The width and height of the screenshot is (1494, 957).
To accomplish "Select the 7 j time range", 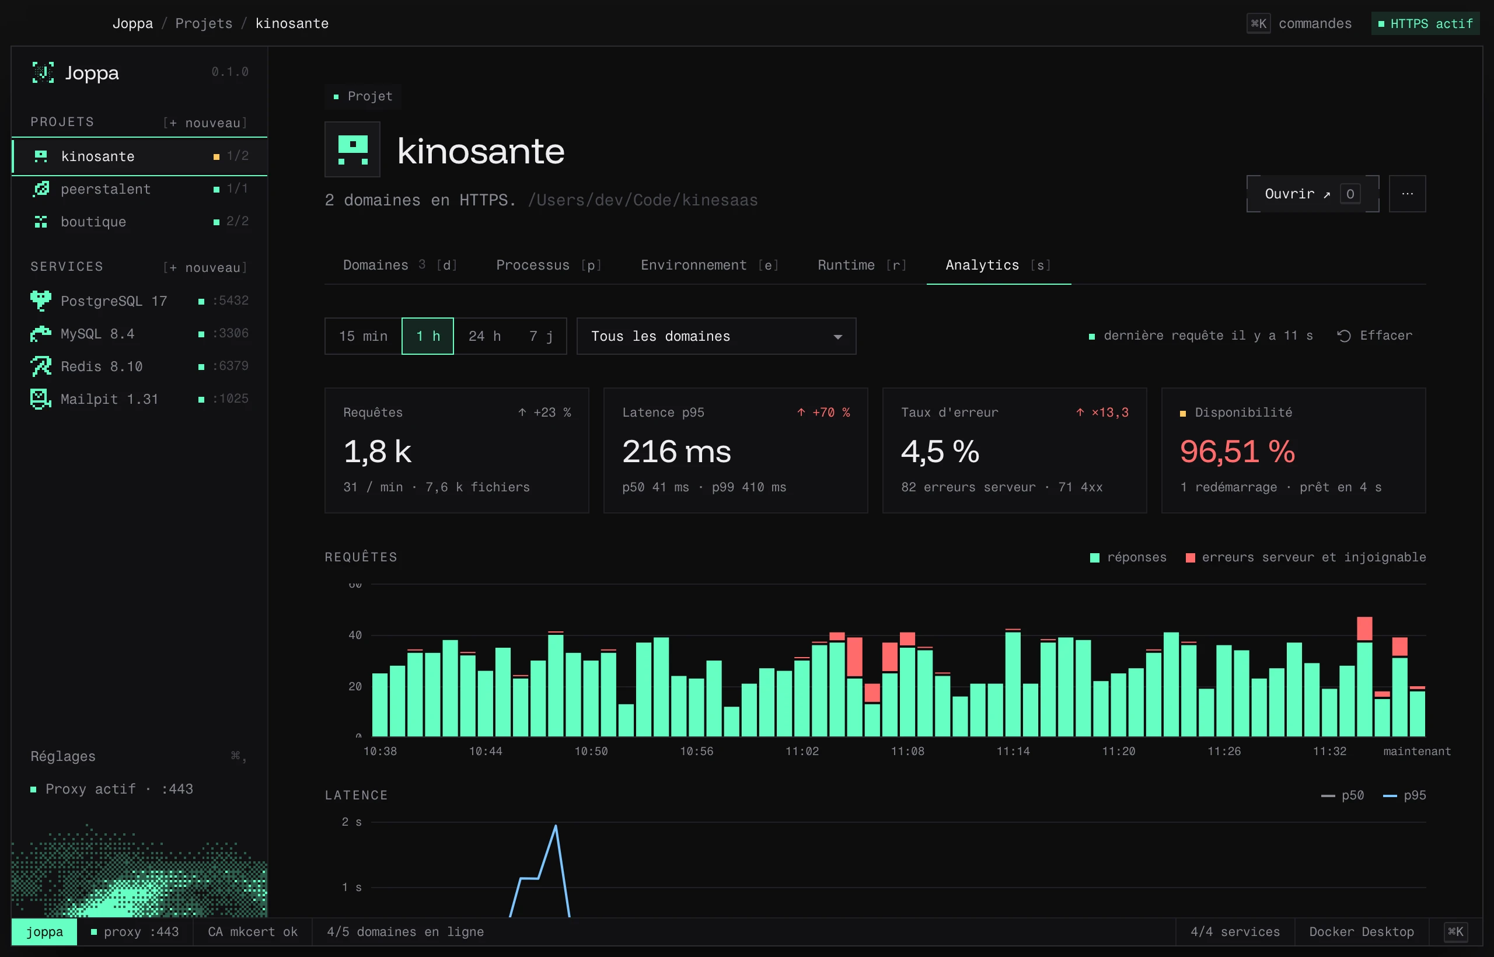I will [x=540, y=336].
